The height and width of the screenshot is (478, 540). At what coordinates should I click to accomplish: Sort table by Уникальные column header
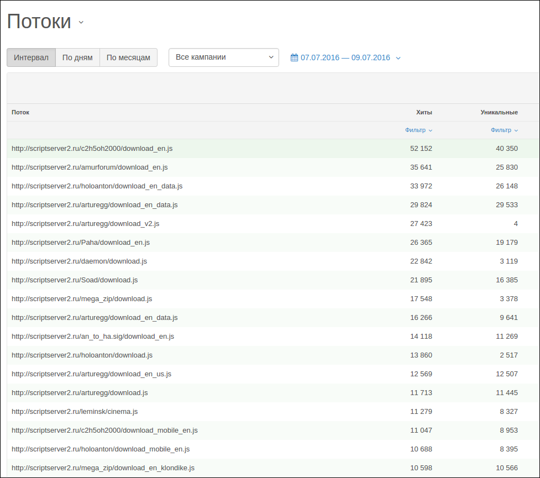pyautogui.click(x=499, y=112)
